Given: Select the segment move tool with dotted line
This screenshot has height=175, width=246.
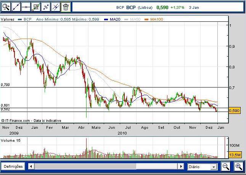Looking at the screenshot, I should (x=46, y=7).
